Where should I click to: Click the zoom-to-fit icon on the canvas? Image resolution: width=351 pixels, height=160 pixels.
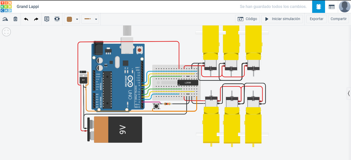[x=6, y=32]
